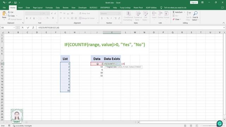Open the Name Box dropdown arrow
Image resolution: width=226 pixels, height=127 pixels.
pyautogui.click(x=14, y=28)
